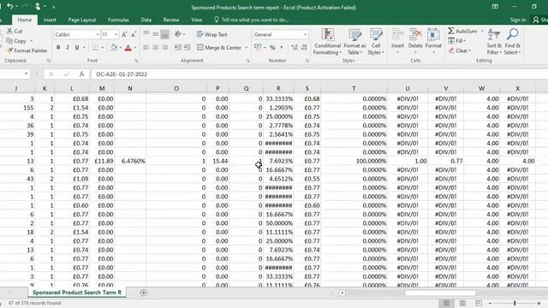548x308 pixels.
Task: Click the increase decimal icon
Action: 295,48
